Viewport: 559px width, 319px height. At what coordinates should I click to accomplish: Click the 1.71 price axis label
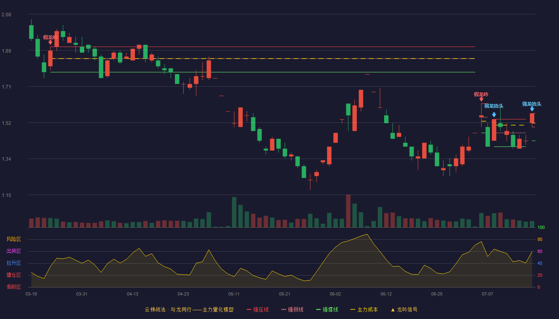[6, 87]
